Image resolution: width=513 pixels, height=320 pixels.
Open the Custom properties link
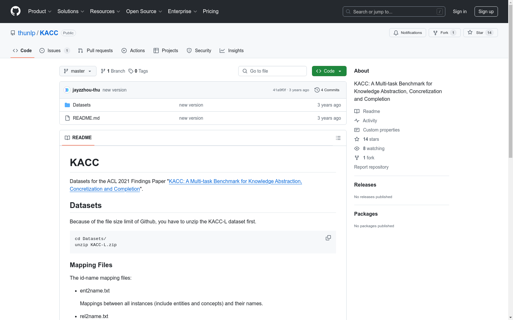tap(377, 130)
